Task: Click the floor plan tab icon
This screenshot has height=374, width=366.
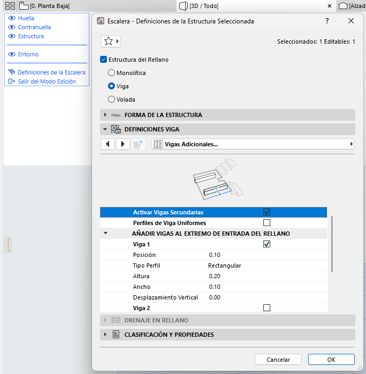Action: (x=23, y=5)
